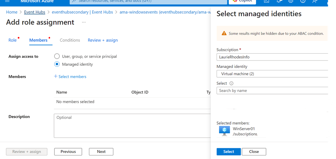Click the Previous button
The height and width of the screenshot is (159, 336).
[x=68, y=151]
